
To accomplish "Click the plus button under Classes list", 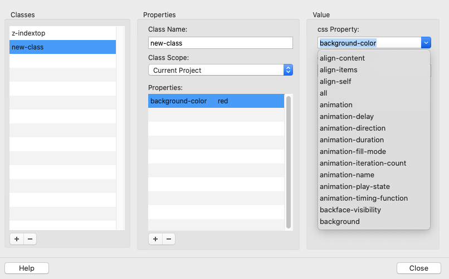I will tap(17, 239).
